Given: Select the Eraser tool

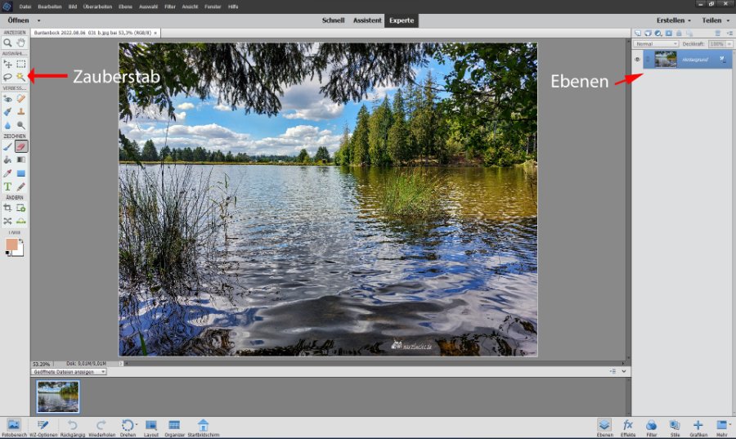Looking at the screenshot, I should tap(21, 146).
